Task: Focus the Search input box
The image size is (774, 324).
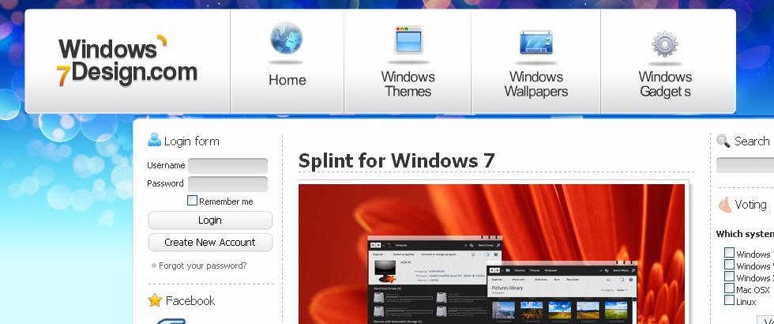Action: coord(745,165)
